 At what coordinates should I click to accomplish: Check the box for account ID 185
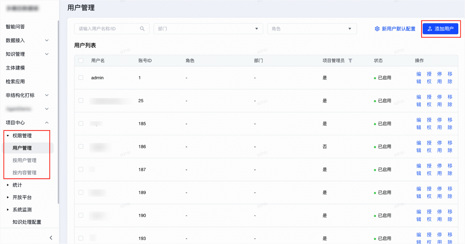click(81, 124)
